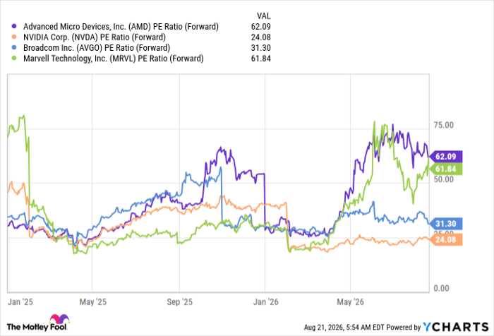Screen dimensions: 494x336
Task: Click the purple AMD legend dot
Action: pyautogui.click(x=14, y=27)
